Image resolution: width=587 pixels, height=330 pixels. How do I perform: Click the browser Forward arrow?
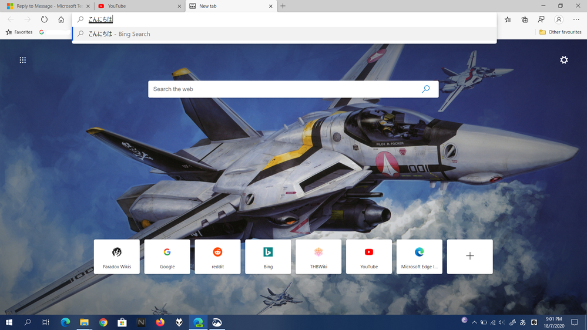click(28, 19)
